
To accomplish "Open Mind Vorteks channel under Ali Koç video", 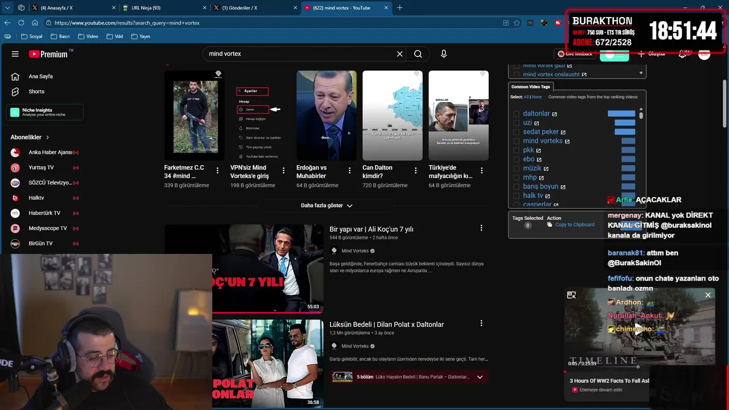I will point(355,251).
